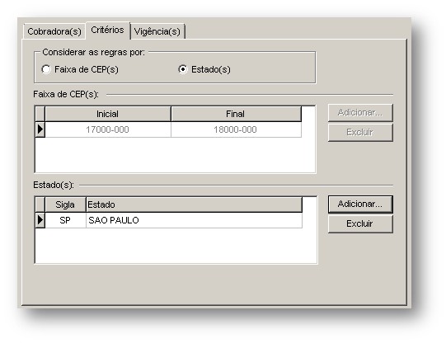Image resolution: width=446 pixels, height=343 pixels.
Task: Click the Final column header
Action: 236,114
